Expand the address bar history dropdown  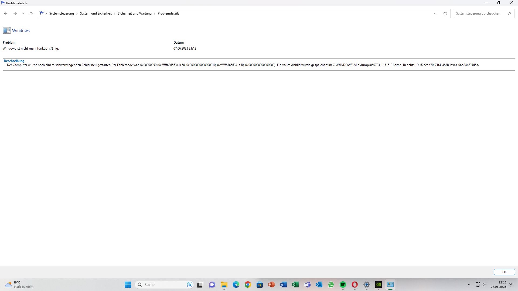[435, 13]
